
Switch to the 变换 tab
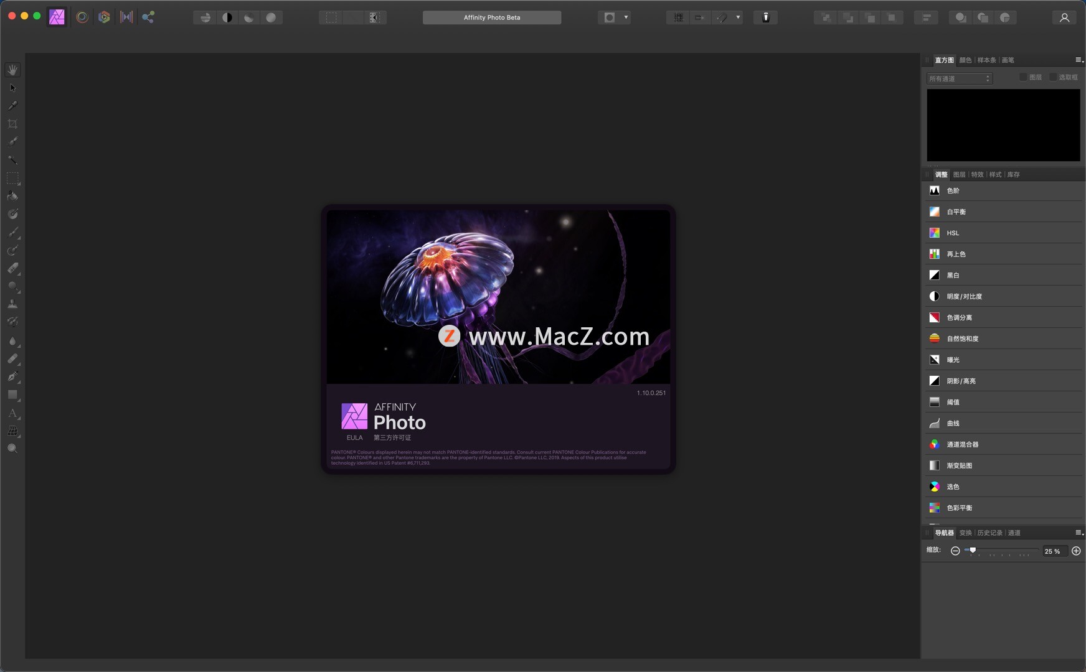pyautogui.click(x=965, y=533)
